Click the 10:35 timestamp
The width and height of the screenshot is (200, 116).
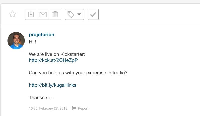click(33, 108)
